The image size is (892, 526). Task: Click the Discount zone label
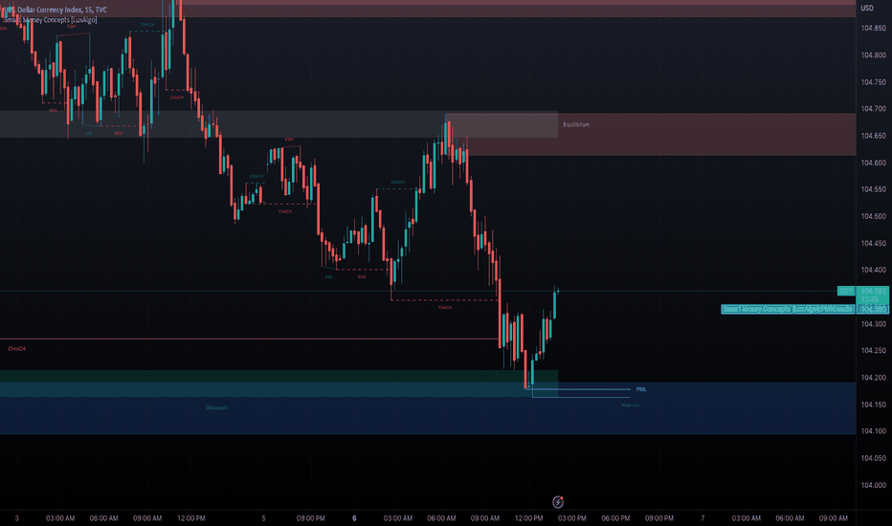[216, 407]
